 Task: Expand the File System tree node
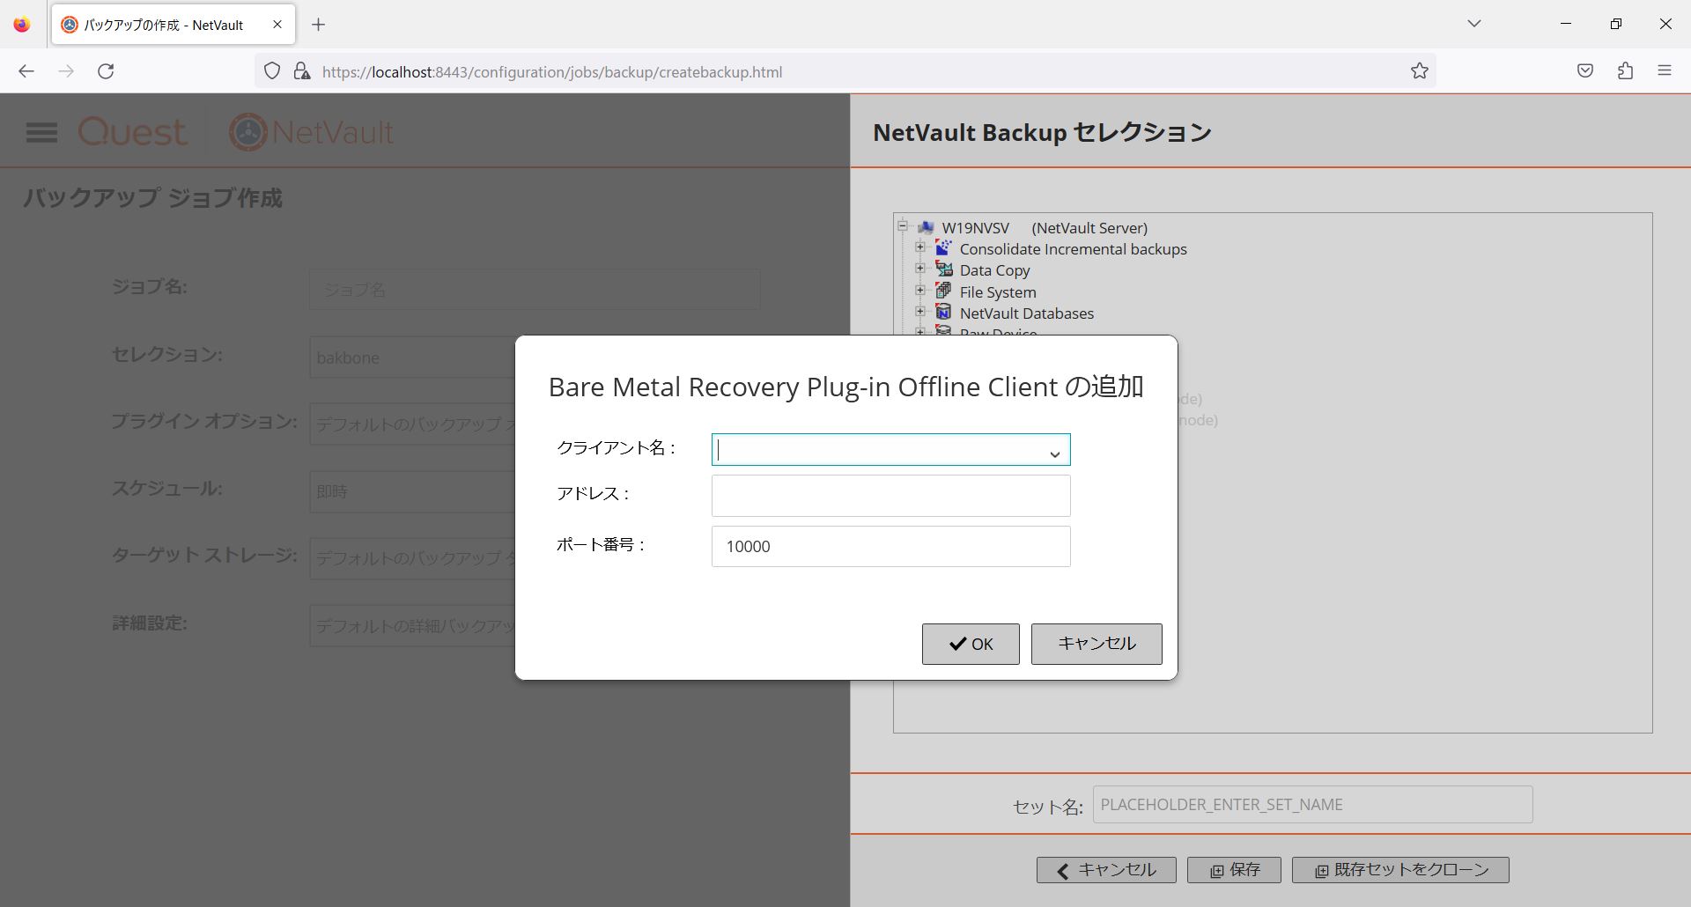[x=920, y=291]
